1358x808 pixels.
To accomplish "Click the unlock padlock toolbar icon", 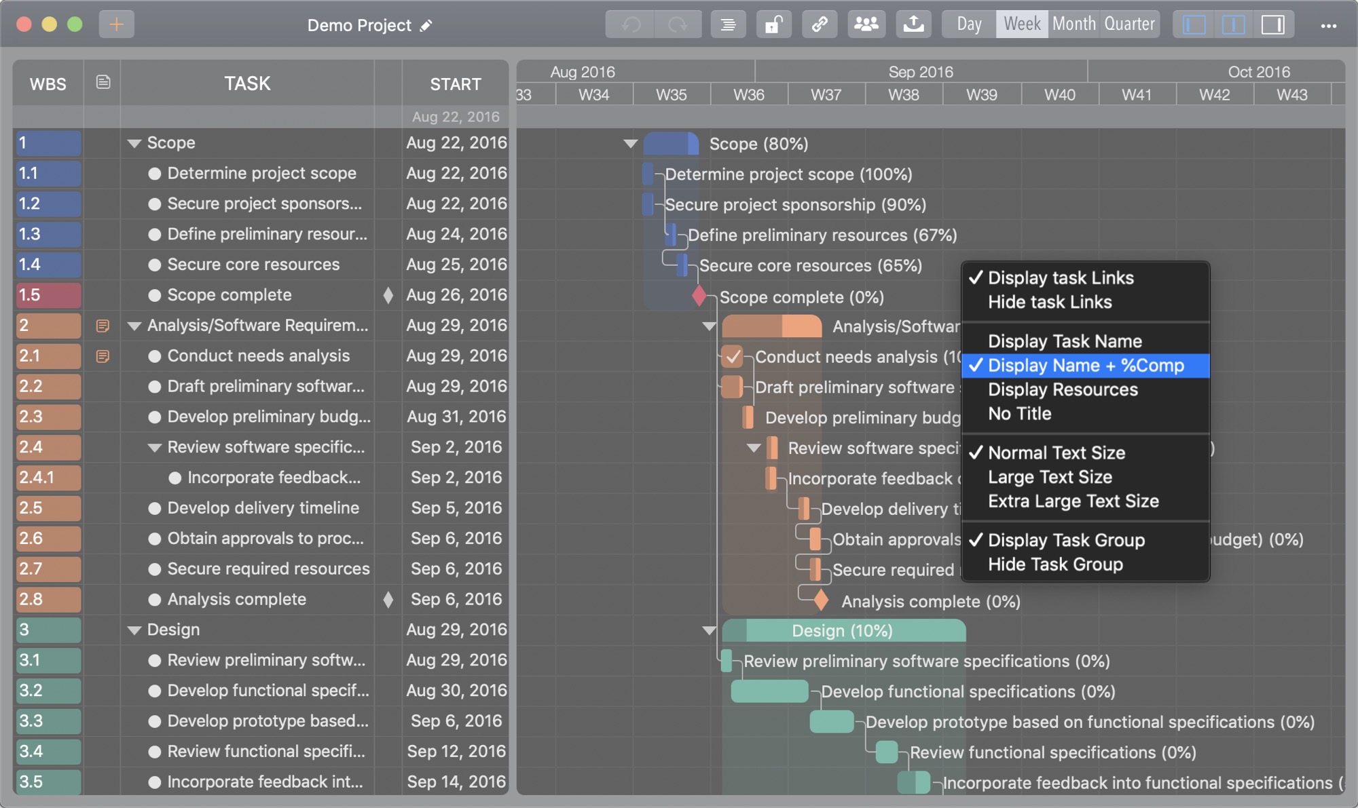I will click(773, 25).
